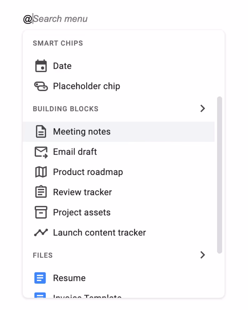
Task: Insert an Email draft block
Action: pyautogui.click(x=119, y=152)
